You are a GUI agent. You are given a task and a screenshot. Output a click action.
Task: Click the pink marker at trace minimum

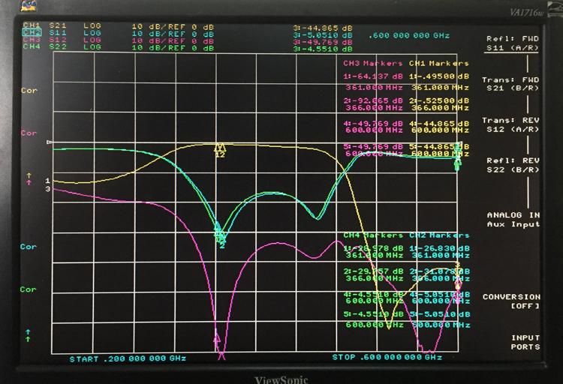click(x=218, y=340)
